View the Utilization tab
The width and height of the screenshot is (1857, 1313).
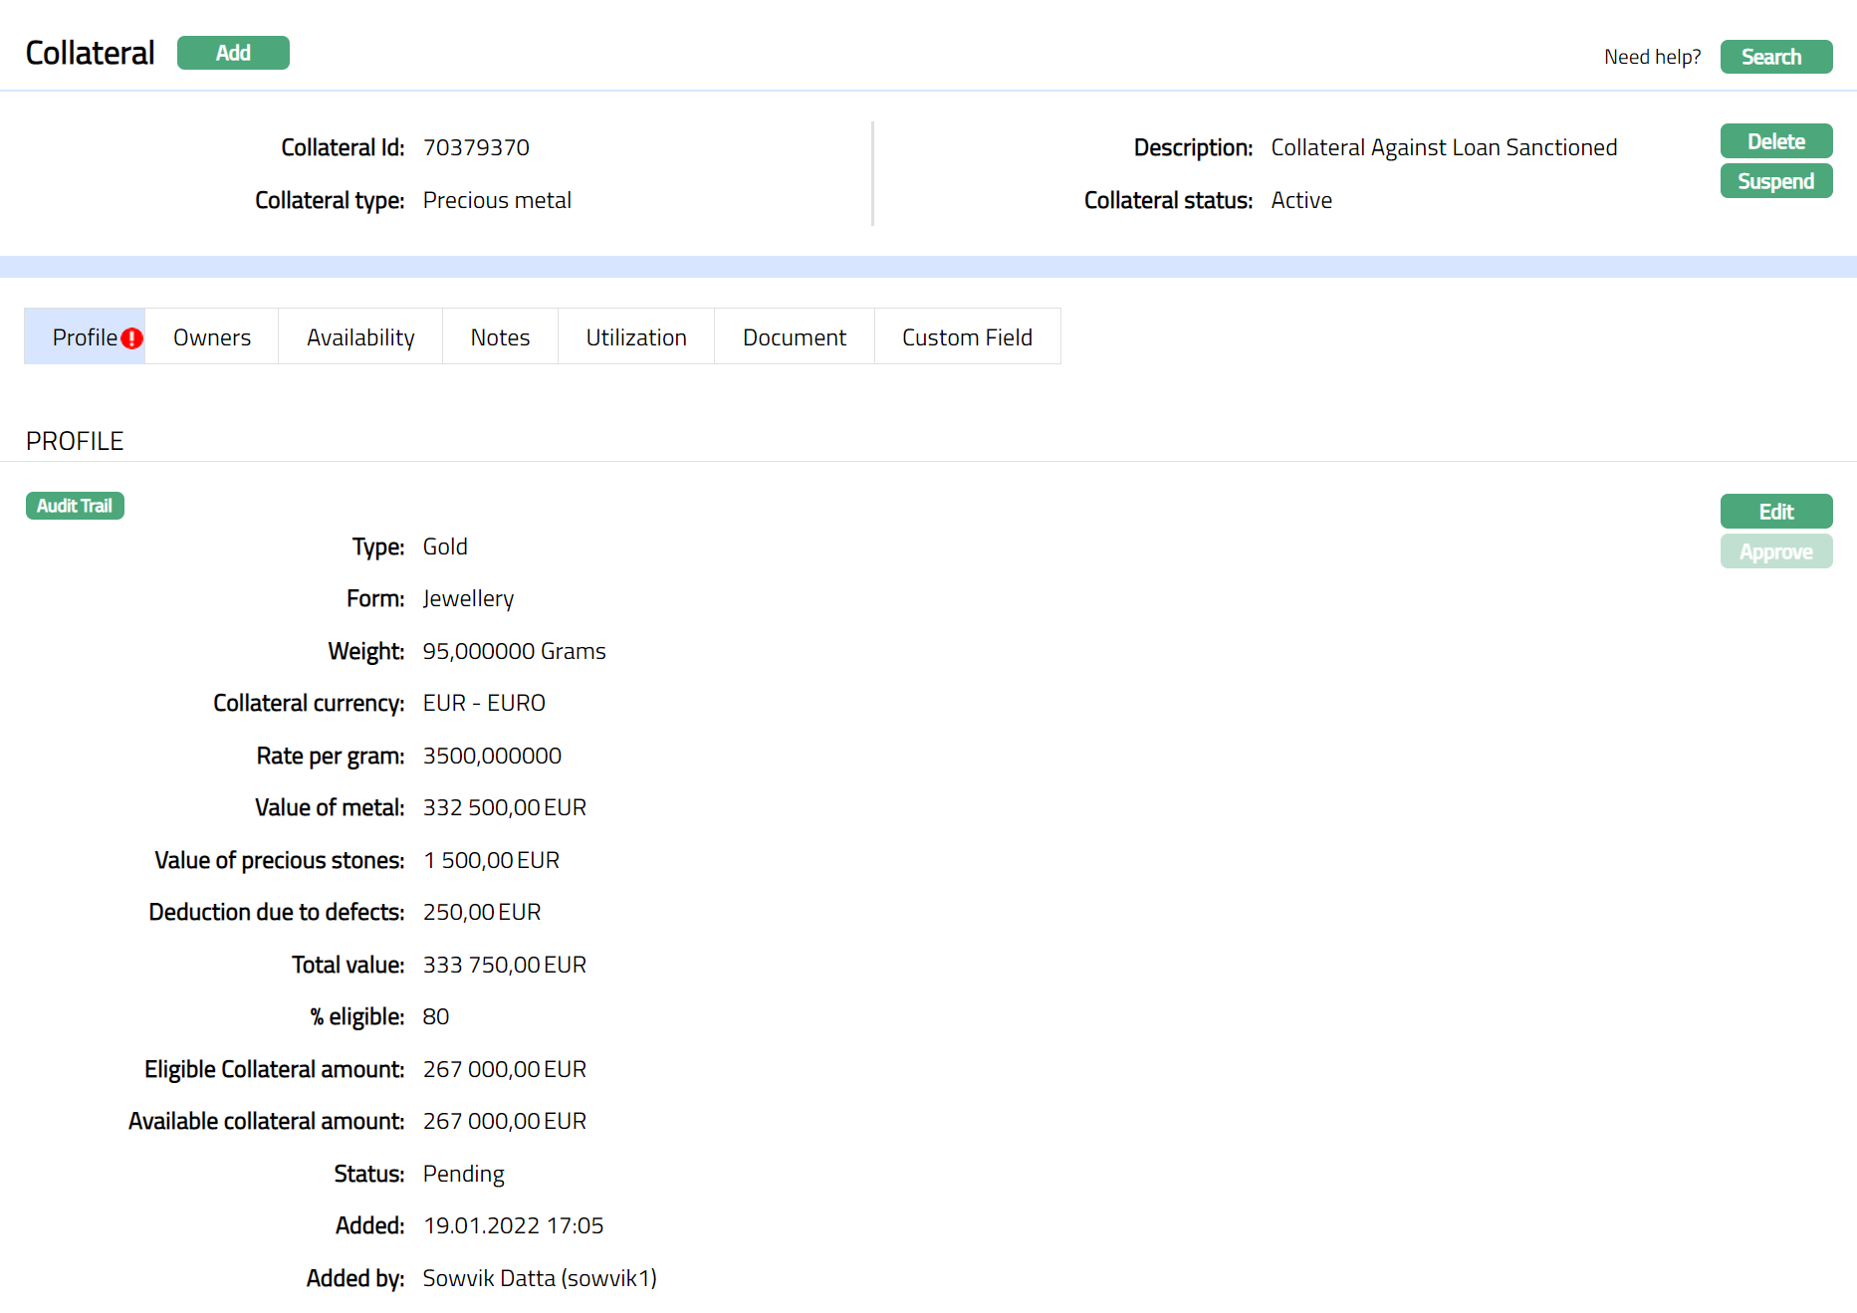coord(636,337)
